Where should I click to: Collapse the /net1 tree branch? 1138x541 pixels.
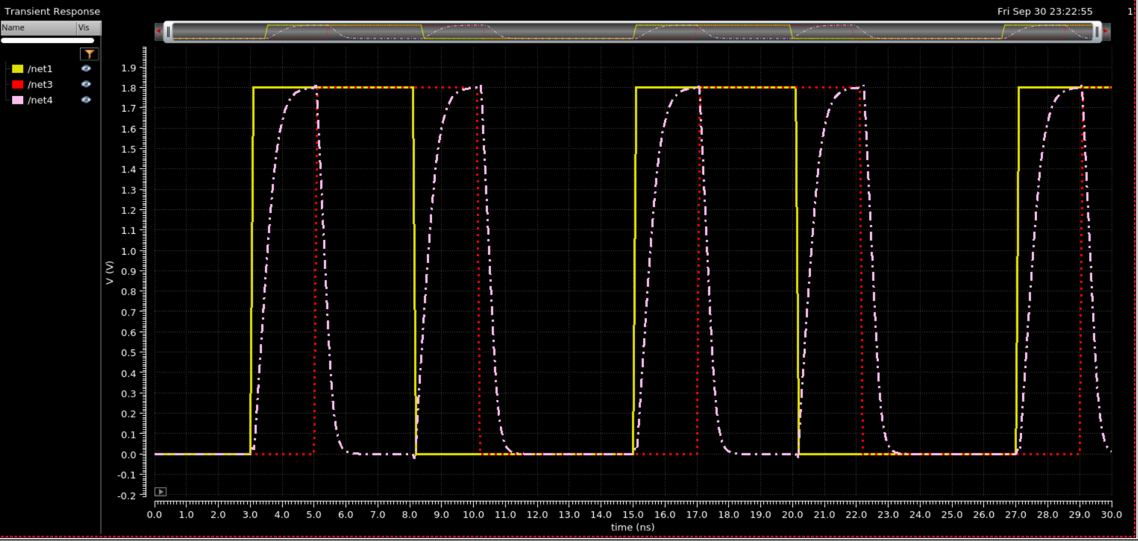click(6, 68)
